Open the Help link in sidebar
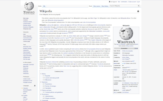 point(24,34)
